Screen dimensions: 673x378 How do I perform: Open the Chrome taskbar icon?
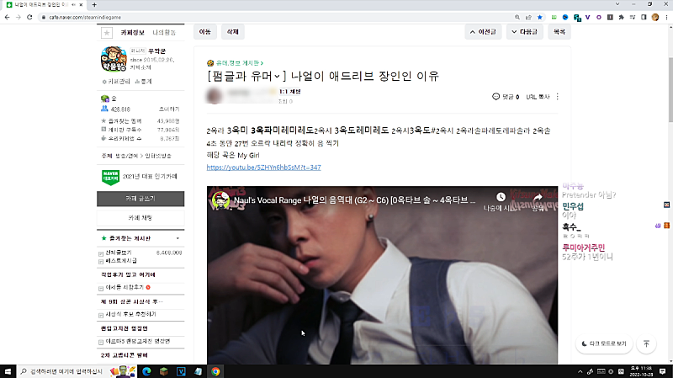(x=215, y=371)
